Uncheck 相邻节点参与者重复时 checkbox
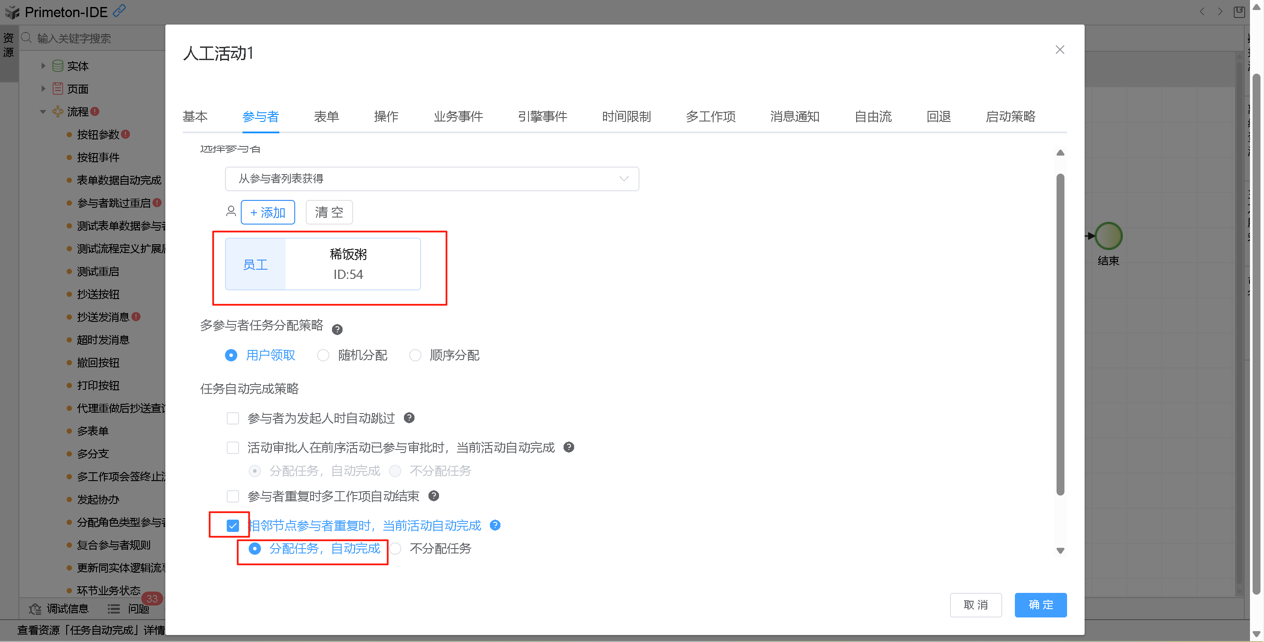Viewport: 1264px width, 642px height. (232, 526)
